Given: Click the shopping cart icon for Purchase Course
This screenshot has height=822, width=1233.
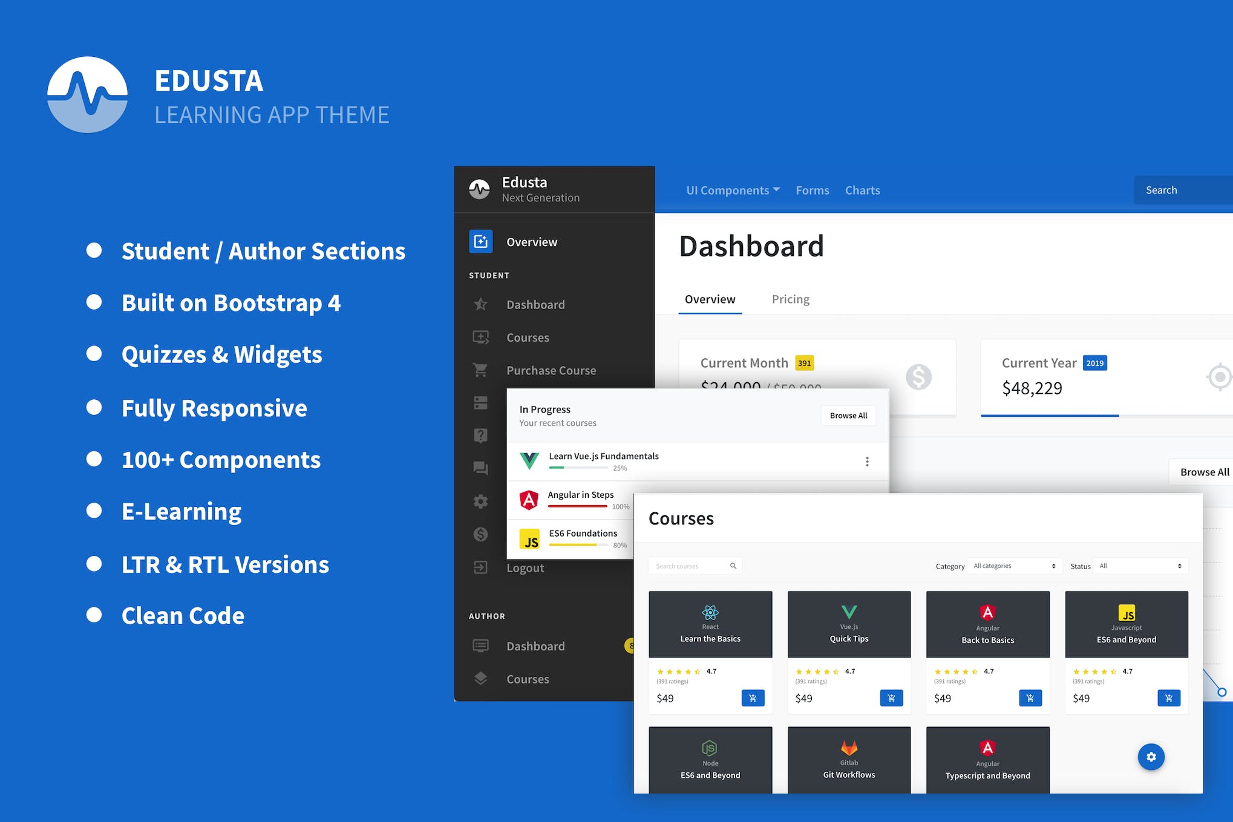Looking at the screenshot, I should 480,370.
